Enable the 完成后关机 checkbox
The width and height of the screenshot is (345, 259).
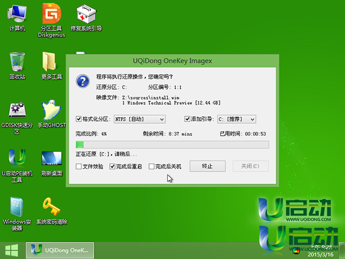click(x=151, y=166)
